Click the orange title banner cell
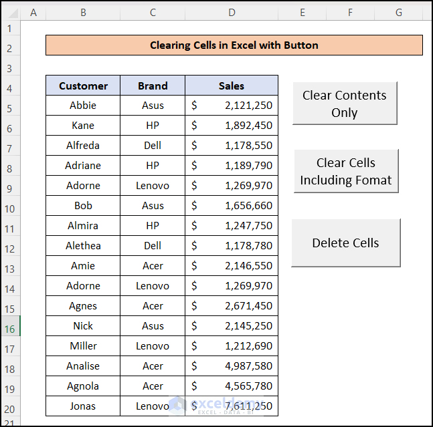433x427 pixels. (234, 45)
